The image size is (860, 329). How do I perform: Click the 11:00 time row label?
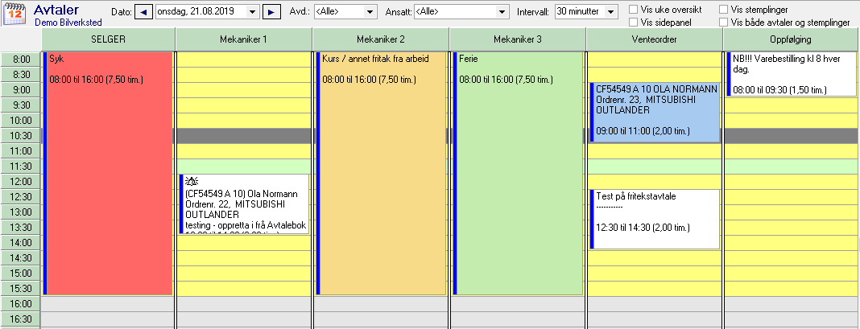click(x=20, y=150)
